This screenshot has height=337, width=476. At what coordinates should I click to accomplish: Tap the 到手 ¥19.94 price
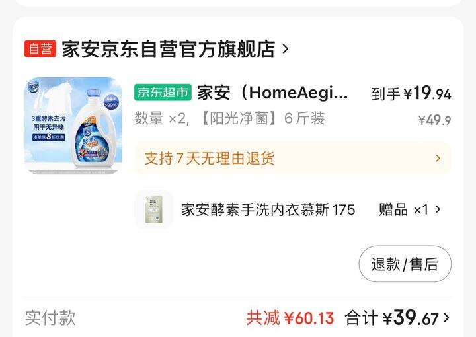pyautogui.click(x=411, y=93)
